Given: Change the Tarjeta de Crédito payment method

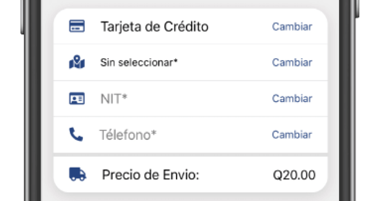Looking at the screenshot, I should [292, 27].
